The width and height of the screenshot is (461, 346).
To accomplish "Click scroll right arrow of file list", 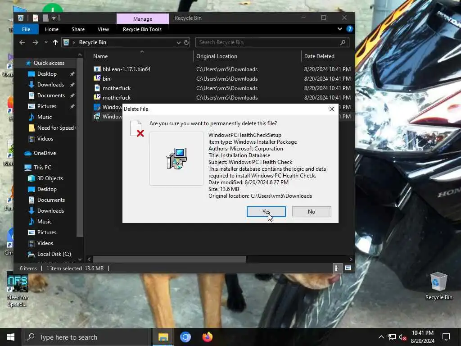I will [x=351, y=259].
